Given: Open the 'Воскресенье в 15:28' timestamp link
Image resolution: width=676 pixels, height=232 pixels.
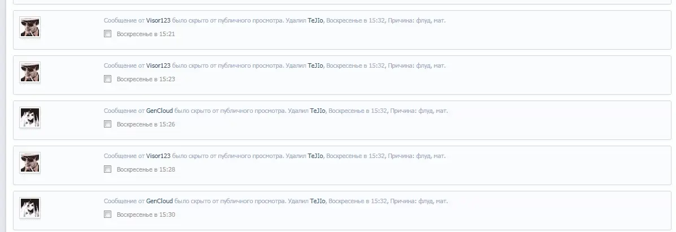Looking at the screenshot, I should [x=146, y=169].
